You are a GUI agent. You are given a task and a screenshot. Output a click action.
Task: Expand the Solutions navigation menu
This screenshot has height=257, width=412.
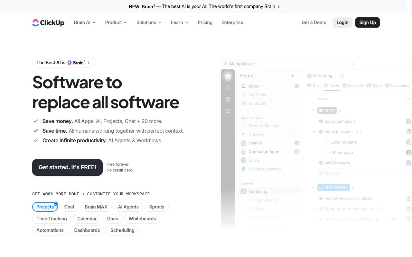point(149,22)
